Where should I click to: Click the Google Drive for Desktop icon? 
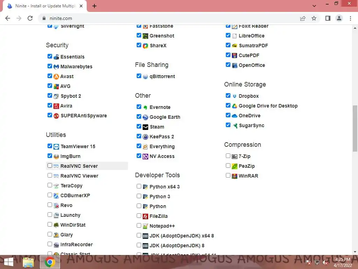pyautogui.click(x=235, y=106)
